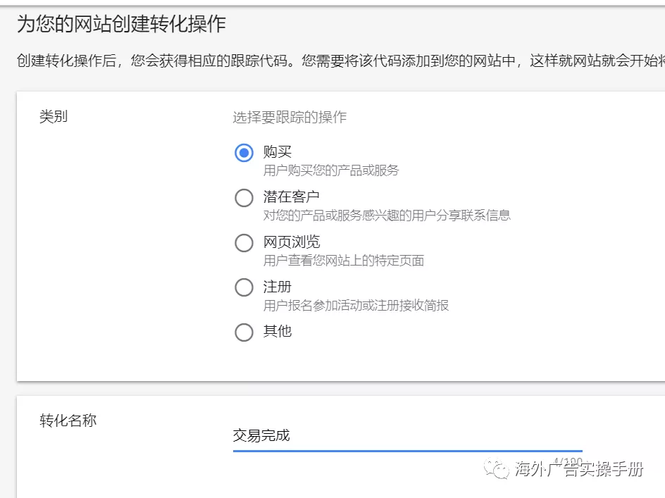Click the 用户查看您网站上的特定页面 description
This screenshot has width=665, height=498.
[x=344, y=260]
